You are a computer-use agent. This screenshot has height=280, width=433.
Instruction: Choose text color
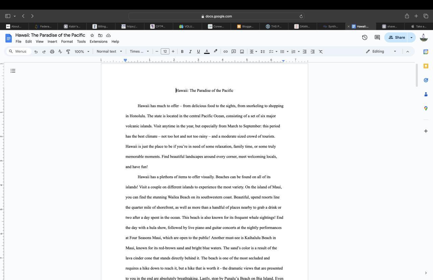[x=207, y=51]
